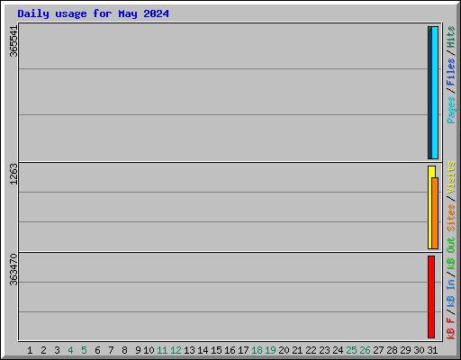Select day 23 on the x-axis
This screenshot has height=360, width=461.
click(x=324, y=350)
